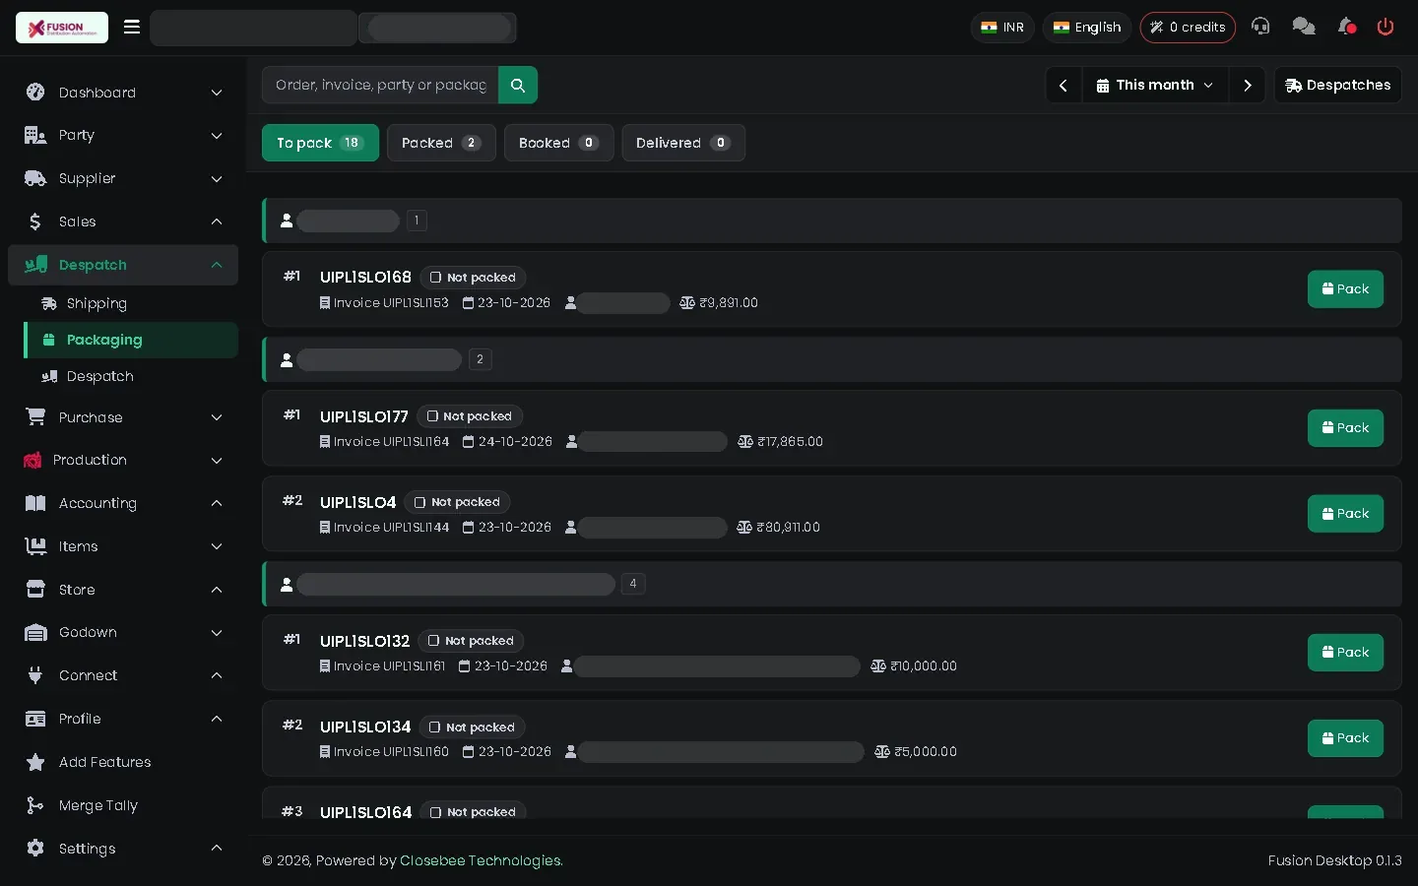The height and width of the screenshot is (886, 1418).
Task: Expand the Items menu chevron
Action: pos(217,546)
